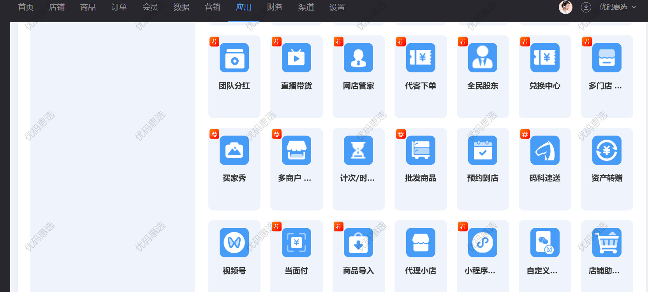The width and height of the screenshot is (648, 292).
Task: Open the 资产转赠 yen transfer icon
Action: tap(607, 150)
